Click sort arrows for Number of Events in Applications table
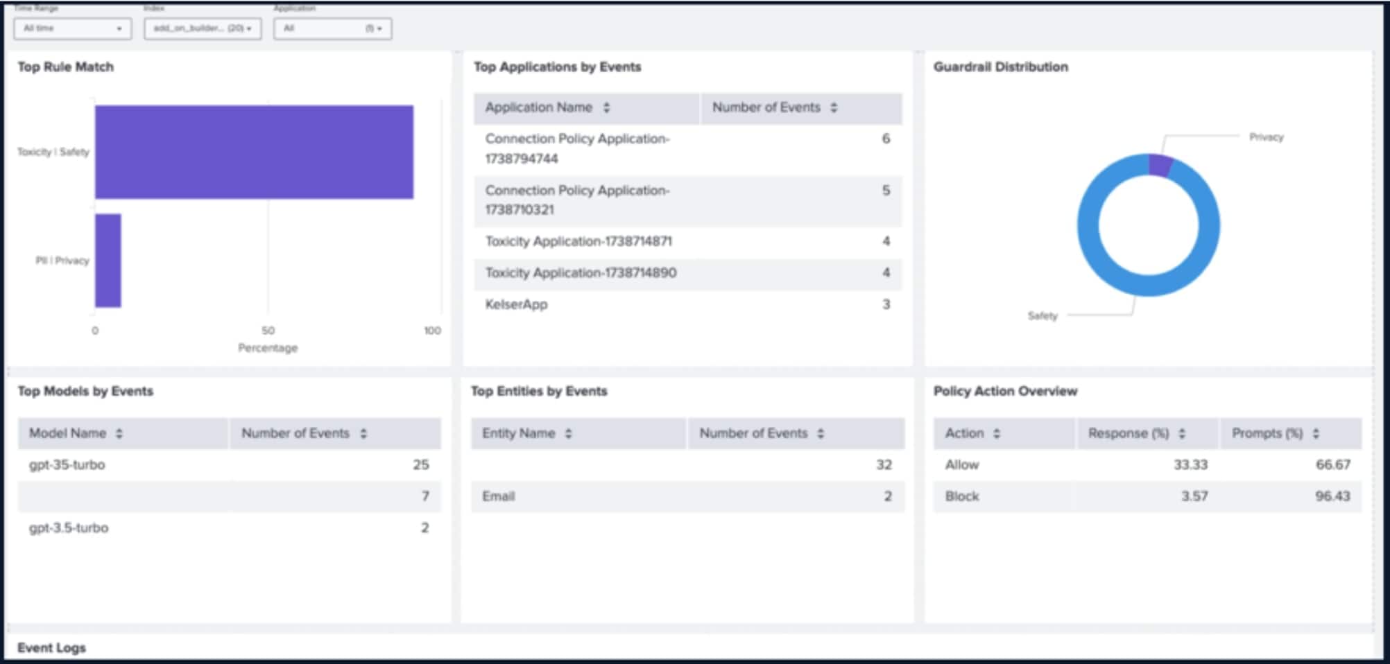The image size is (1390, 664). (834, 107)
